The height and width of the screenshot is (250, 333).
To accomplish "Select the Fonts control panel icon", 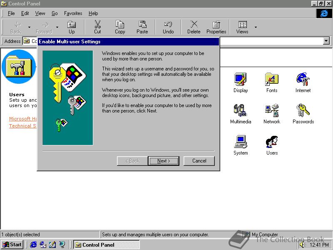I will [x=272, y=82].
